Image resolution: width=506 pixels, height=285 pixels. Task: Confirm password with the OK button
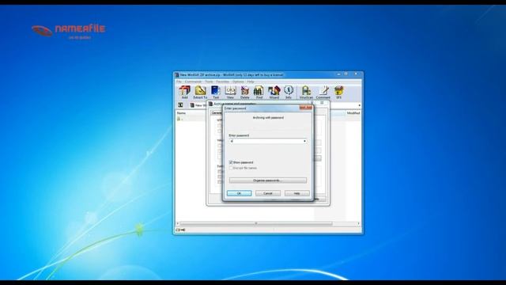[239, 193]
